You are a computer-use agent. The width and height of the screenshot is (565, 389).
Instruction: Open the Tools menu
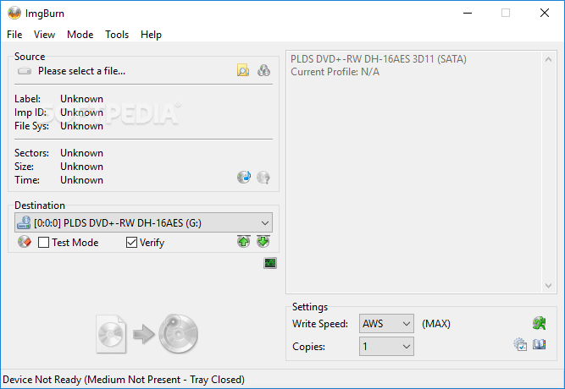tap(117, 35)
